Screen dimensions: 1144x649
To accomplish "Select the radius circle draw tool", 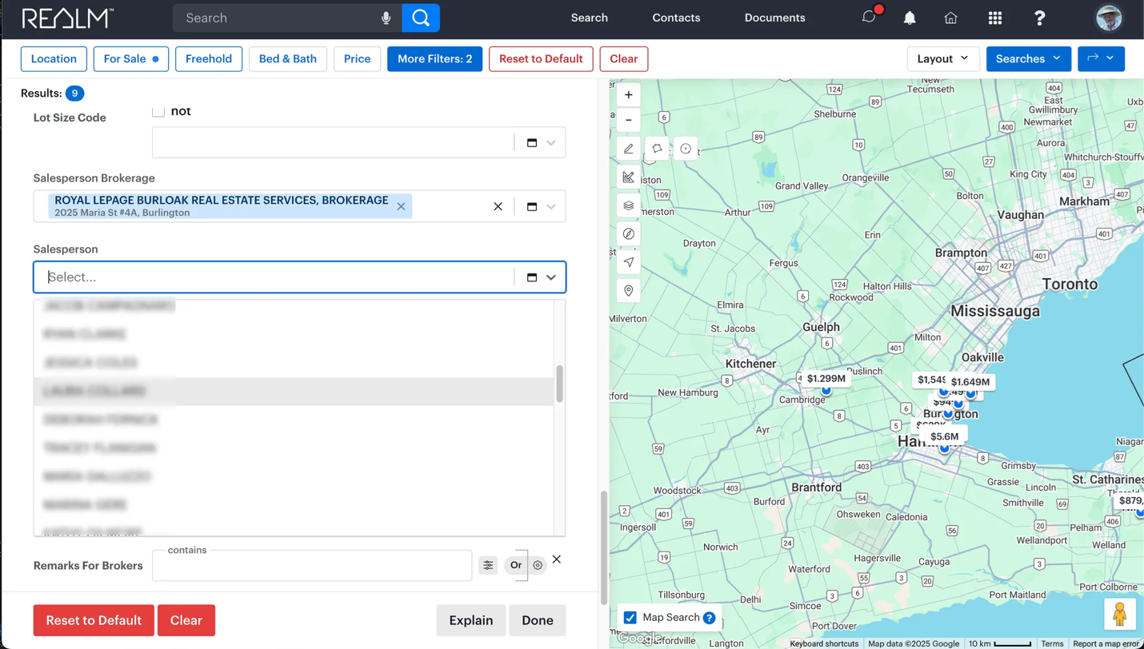I will pyautogui.click(x=686, y=149).
